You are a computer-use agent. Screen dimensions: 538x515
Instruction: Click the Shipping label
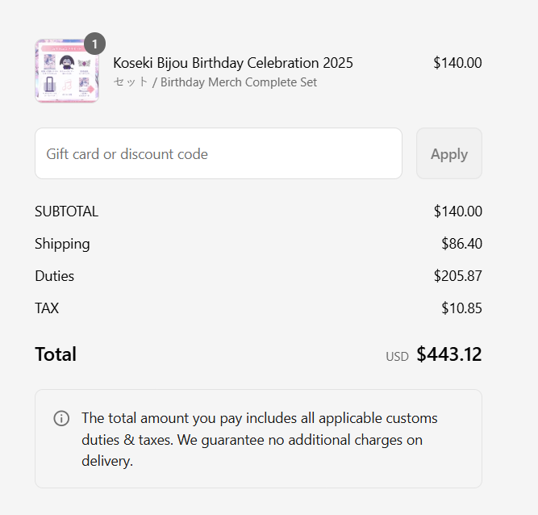tap(62, 244)
